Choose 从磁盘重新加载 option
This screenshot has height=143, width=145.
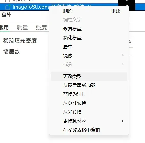coord(89,85)
